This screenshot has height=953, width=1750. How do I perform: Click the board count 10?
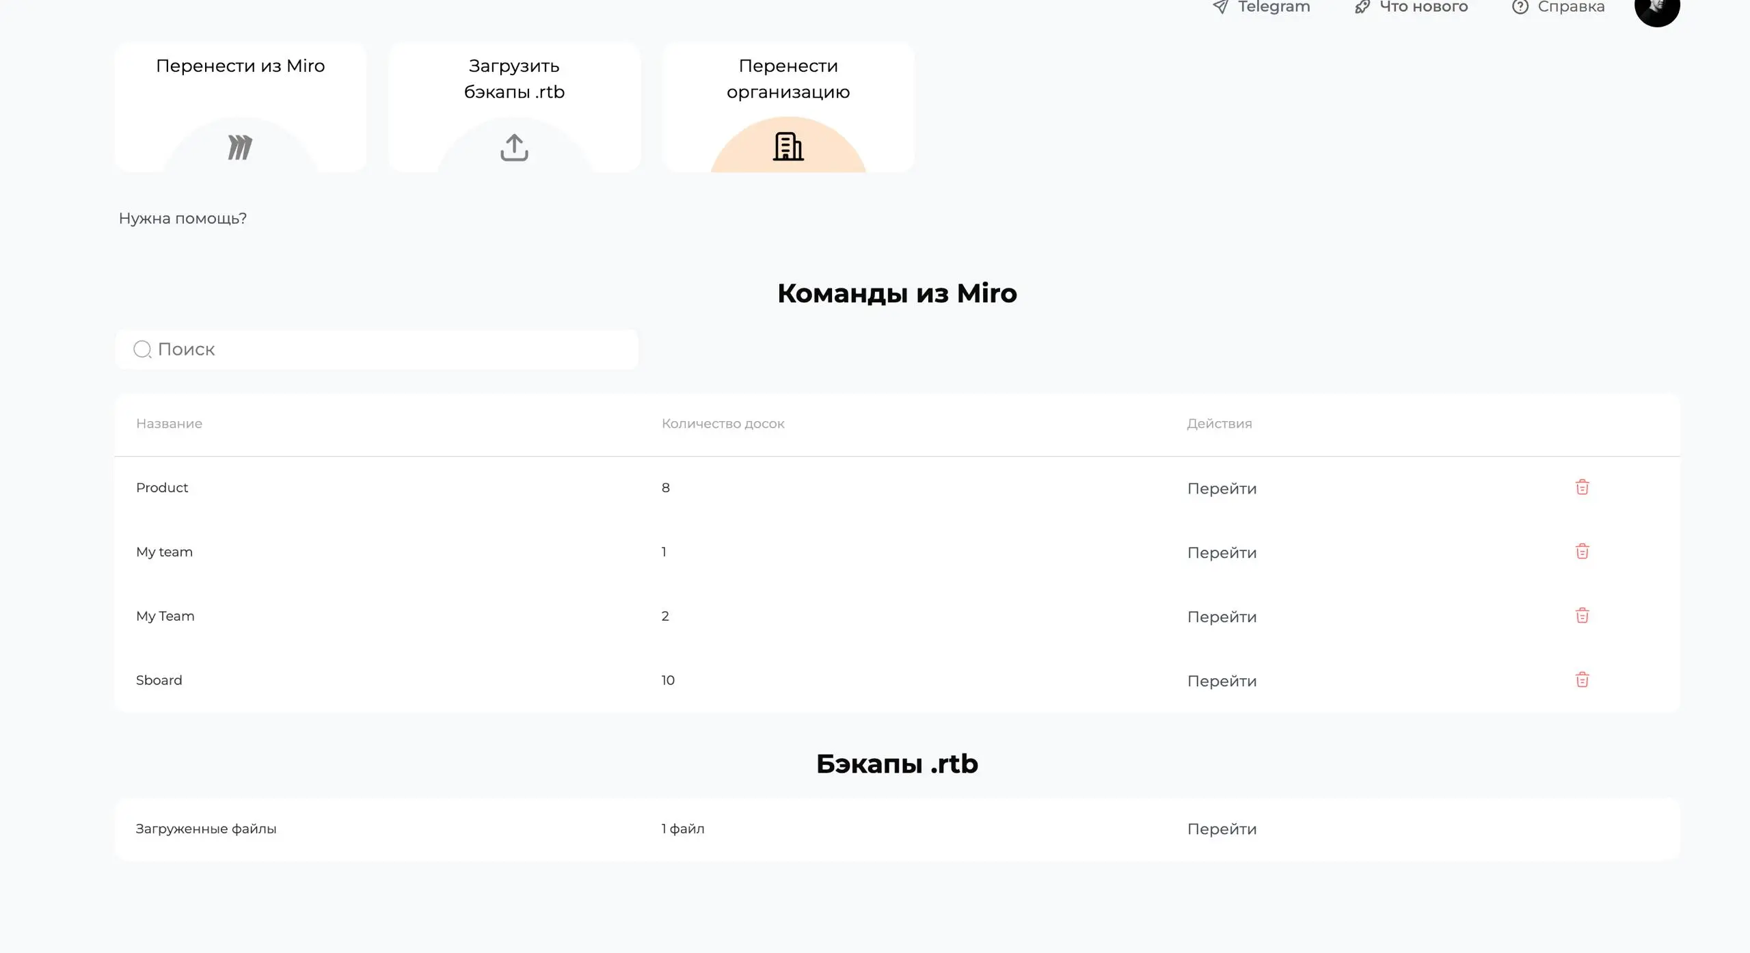667,680
